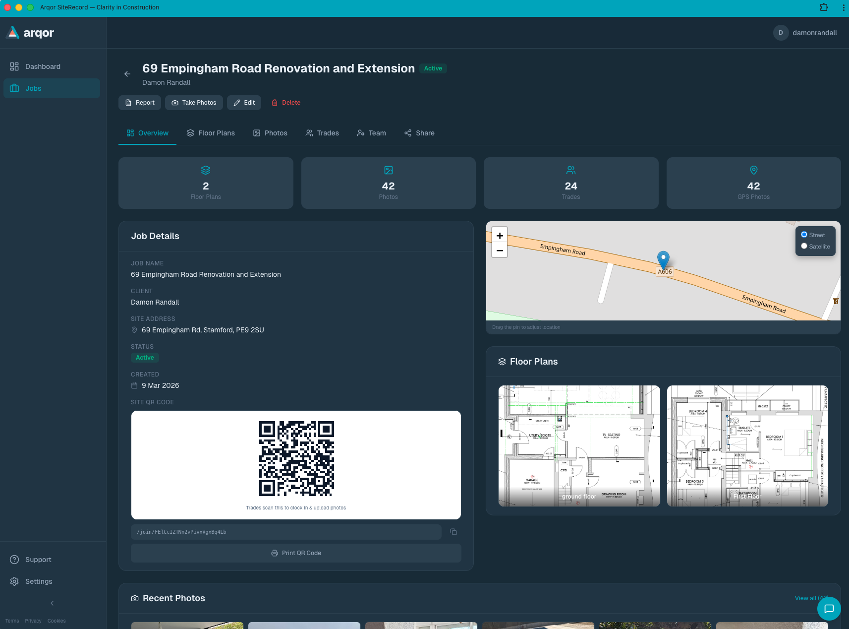Viewport: 849px width, 629px height.
Task: Select the Street map radio option
Action: tap(804, 235)
